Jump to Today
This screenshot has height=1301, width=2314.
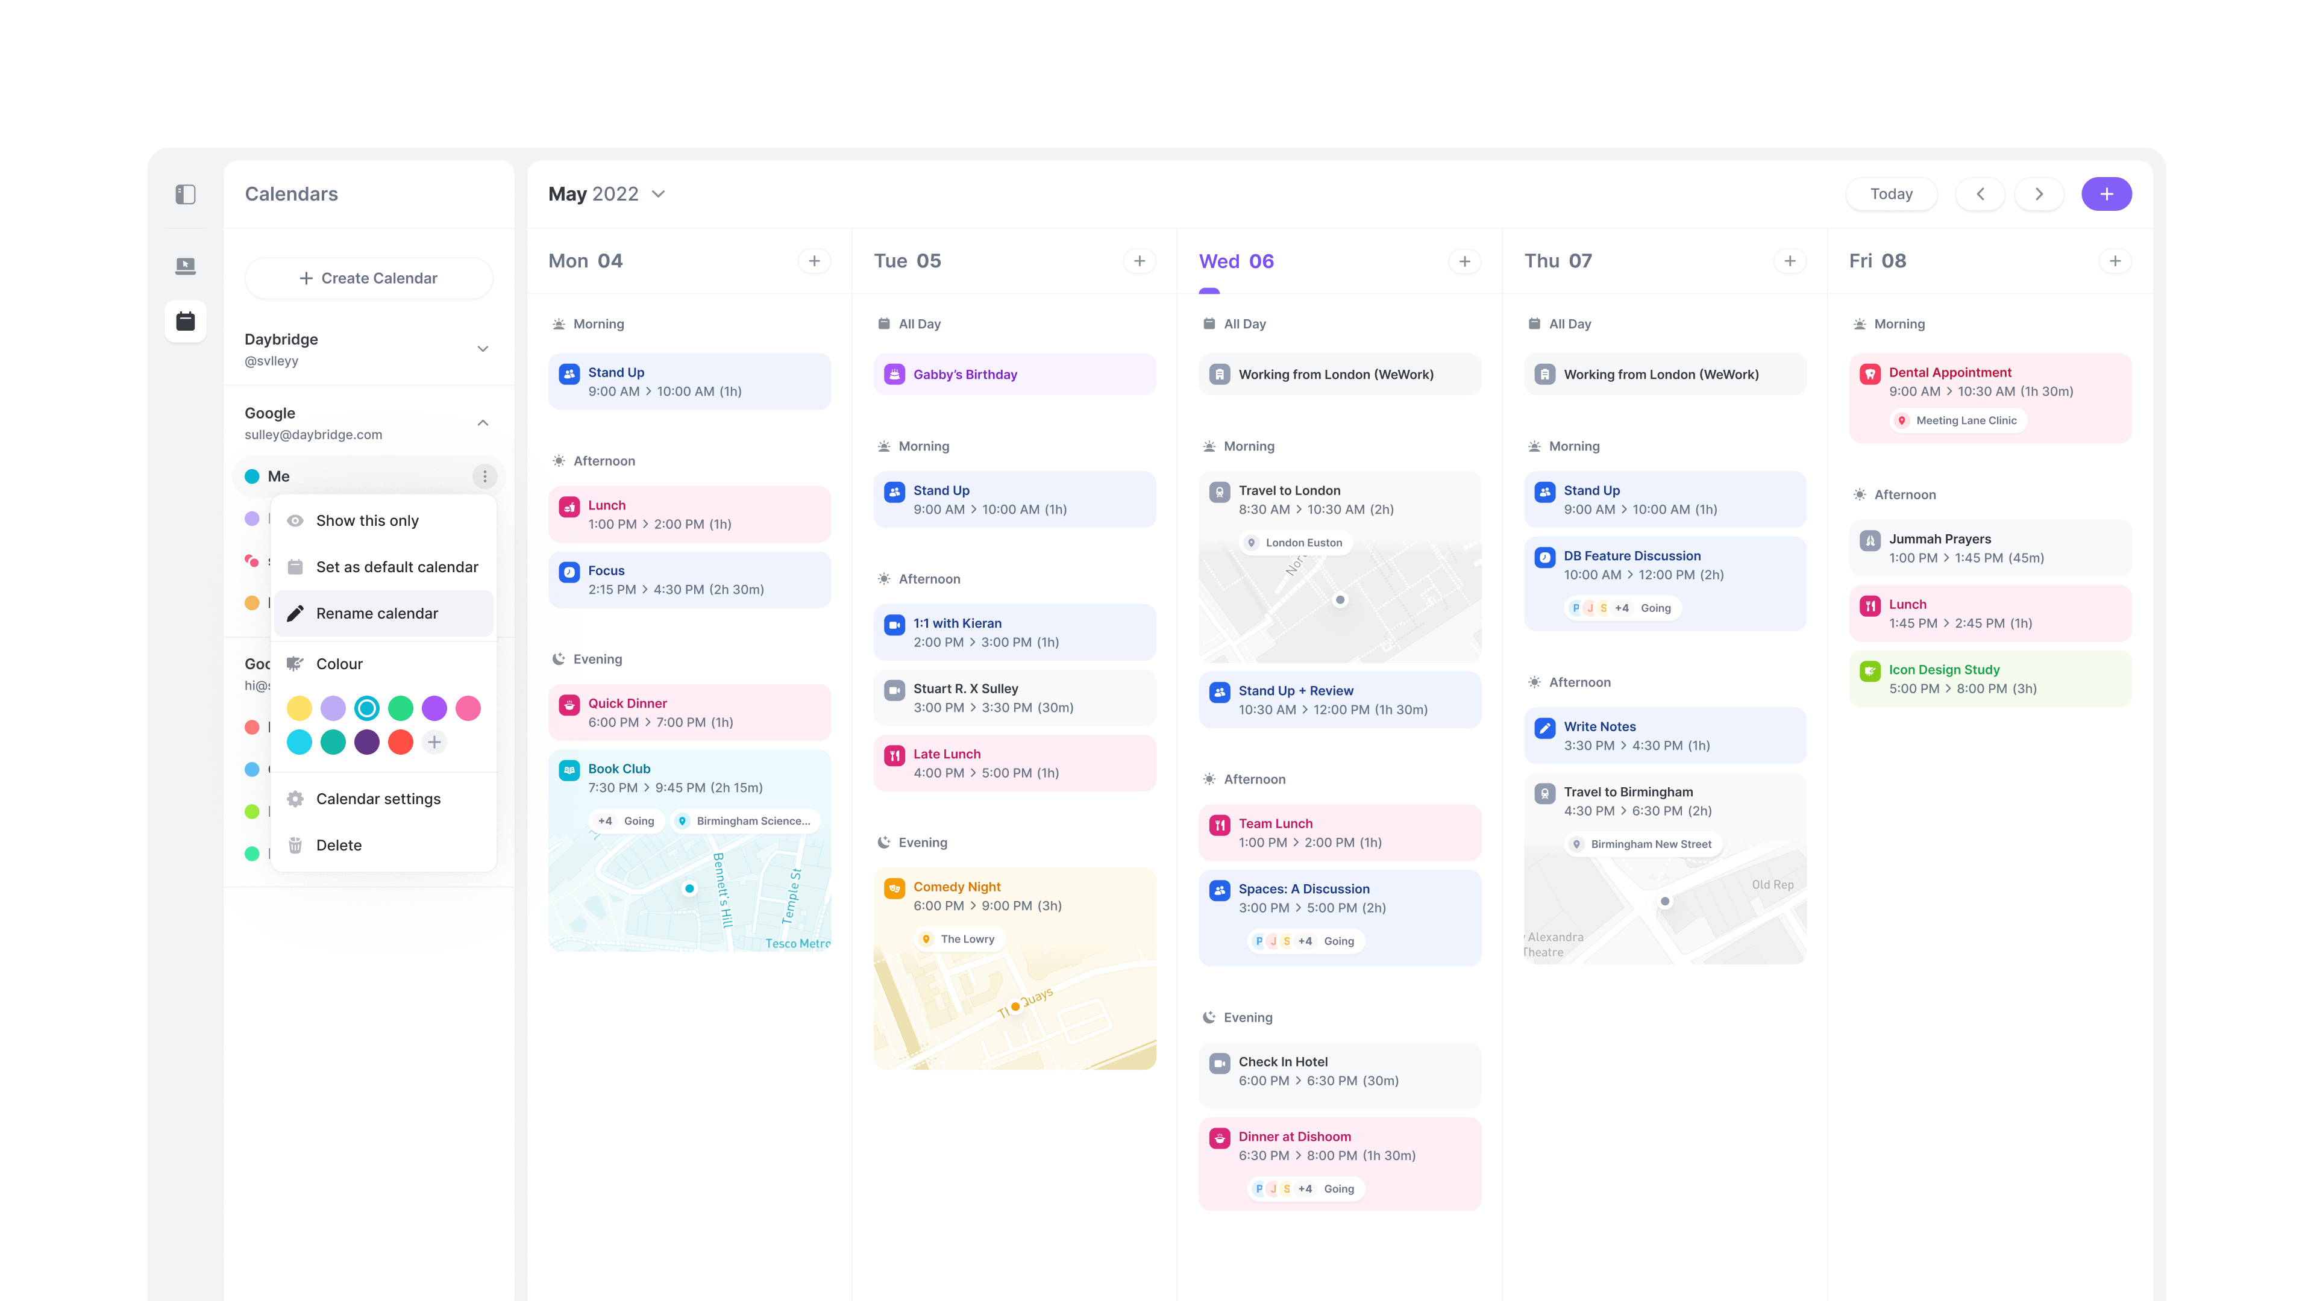1891,194
